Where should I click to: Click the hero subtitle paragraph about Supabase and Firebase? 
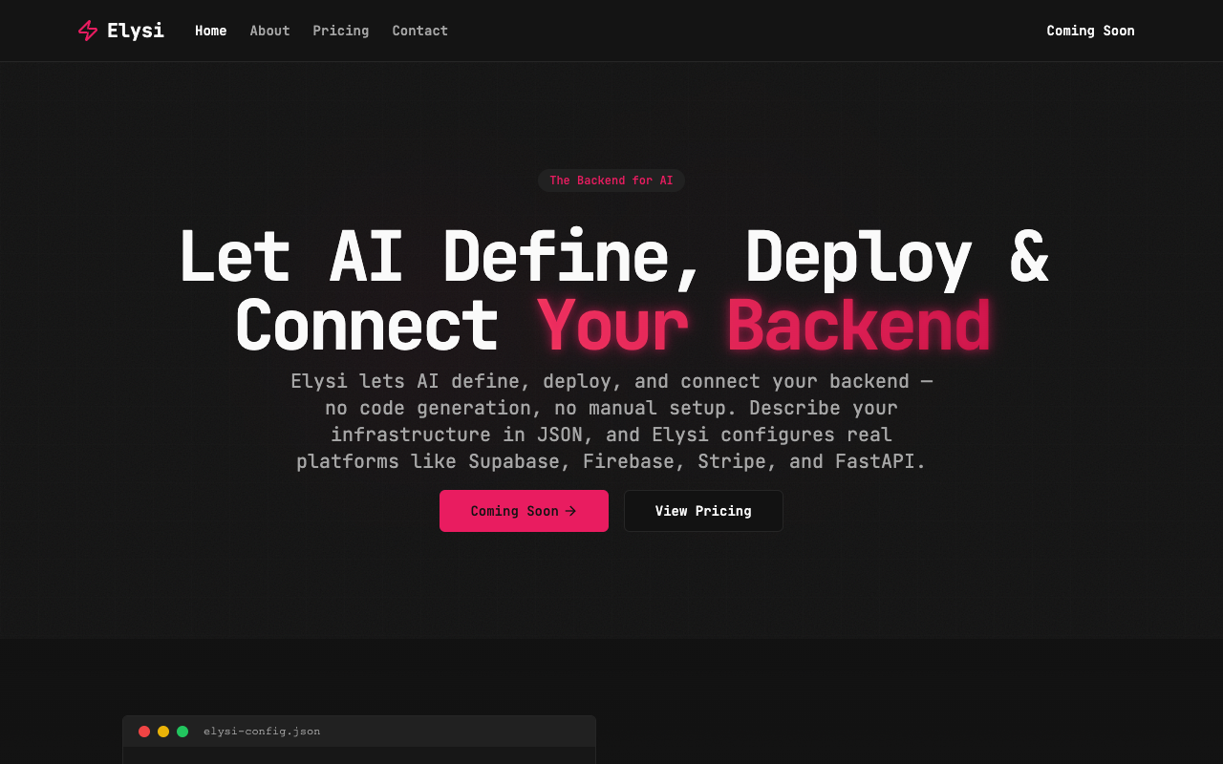pyautogui.click(x=611, y=420)
